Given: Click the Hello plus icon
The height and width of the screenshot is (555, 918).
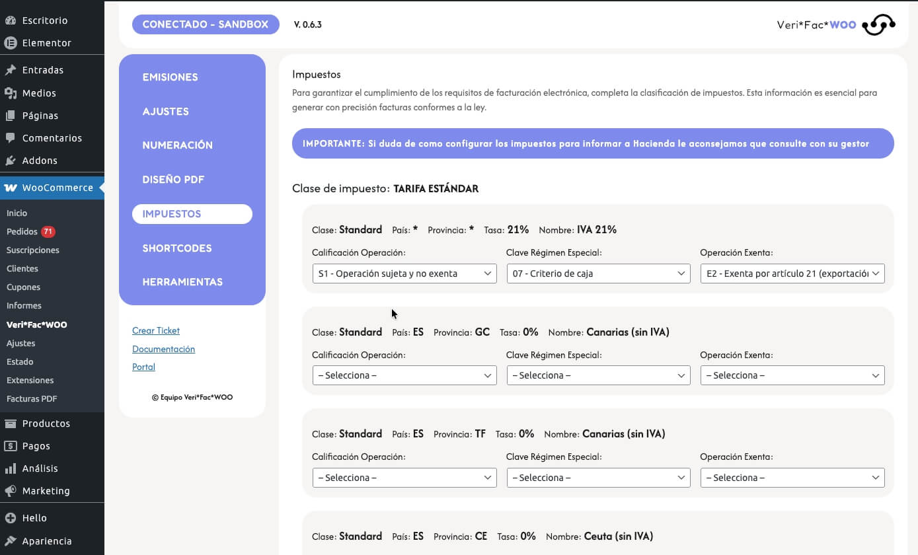Looking at the screenshot, I should [x=11, y=518].
